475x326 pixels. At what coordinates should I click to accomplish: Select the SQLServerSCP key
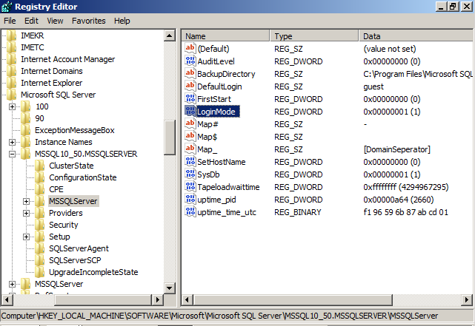coord(75,260)
